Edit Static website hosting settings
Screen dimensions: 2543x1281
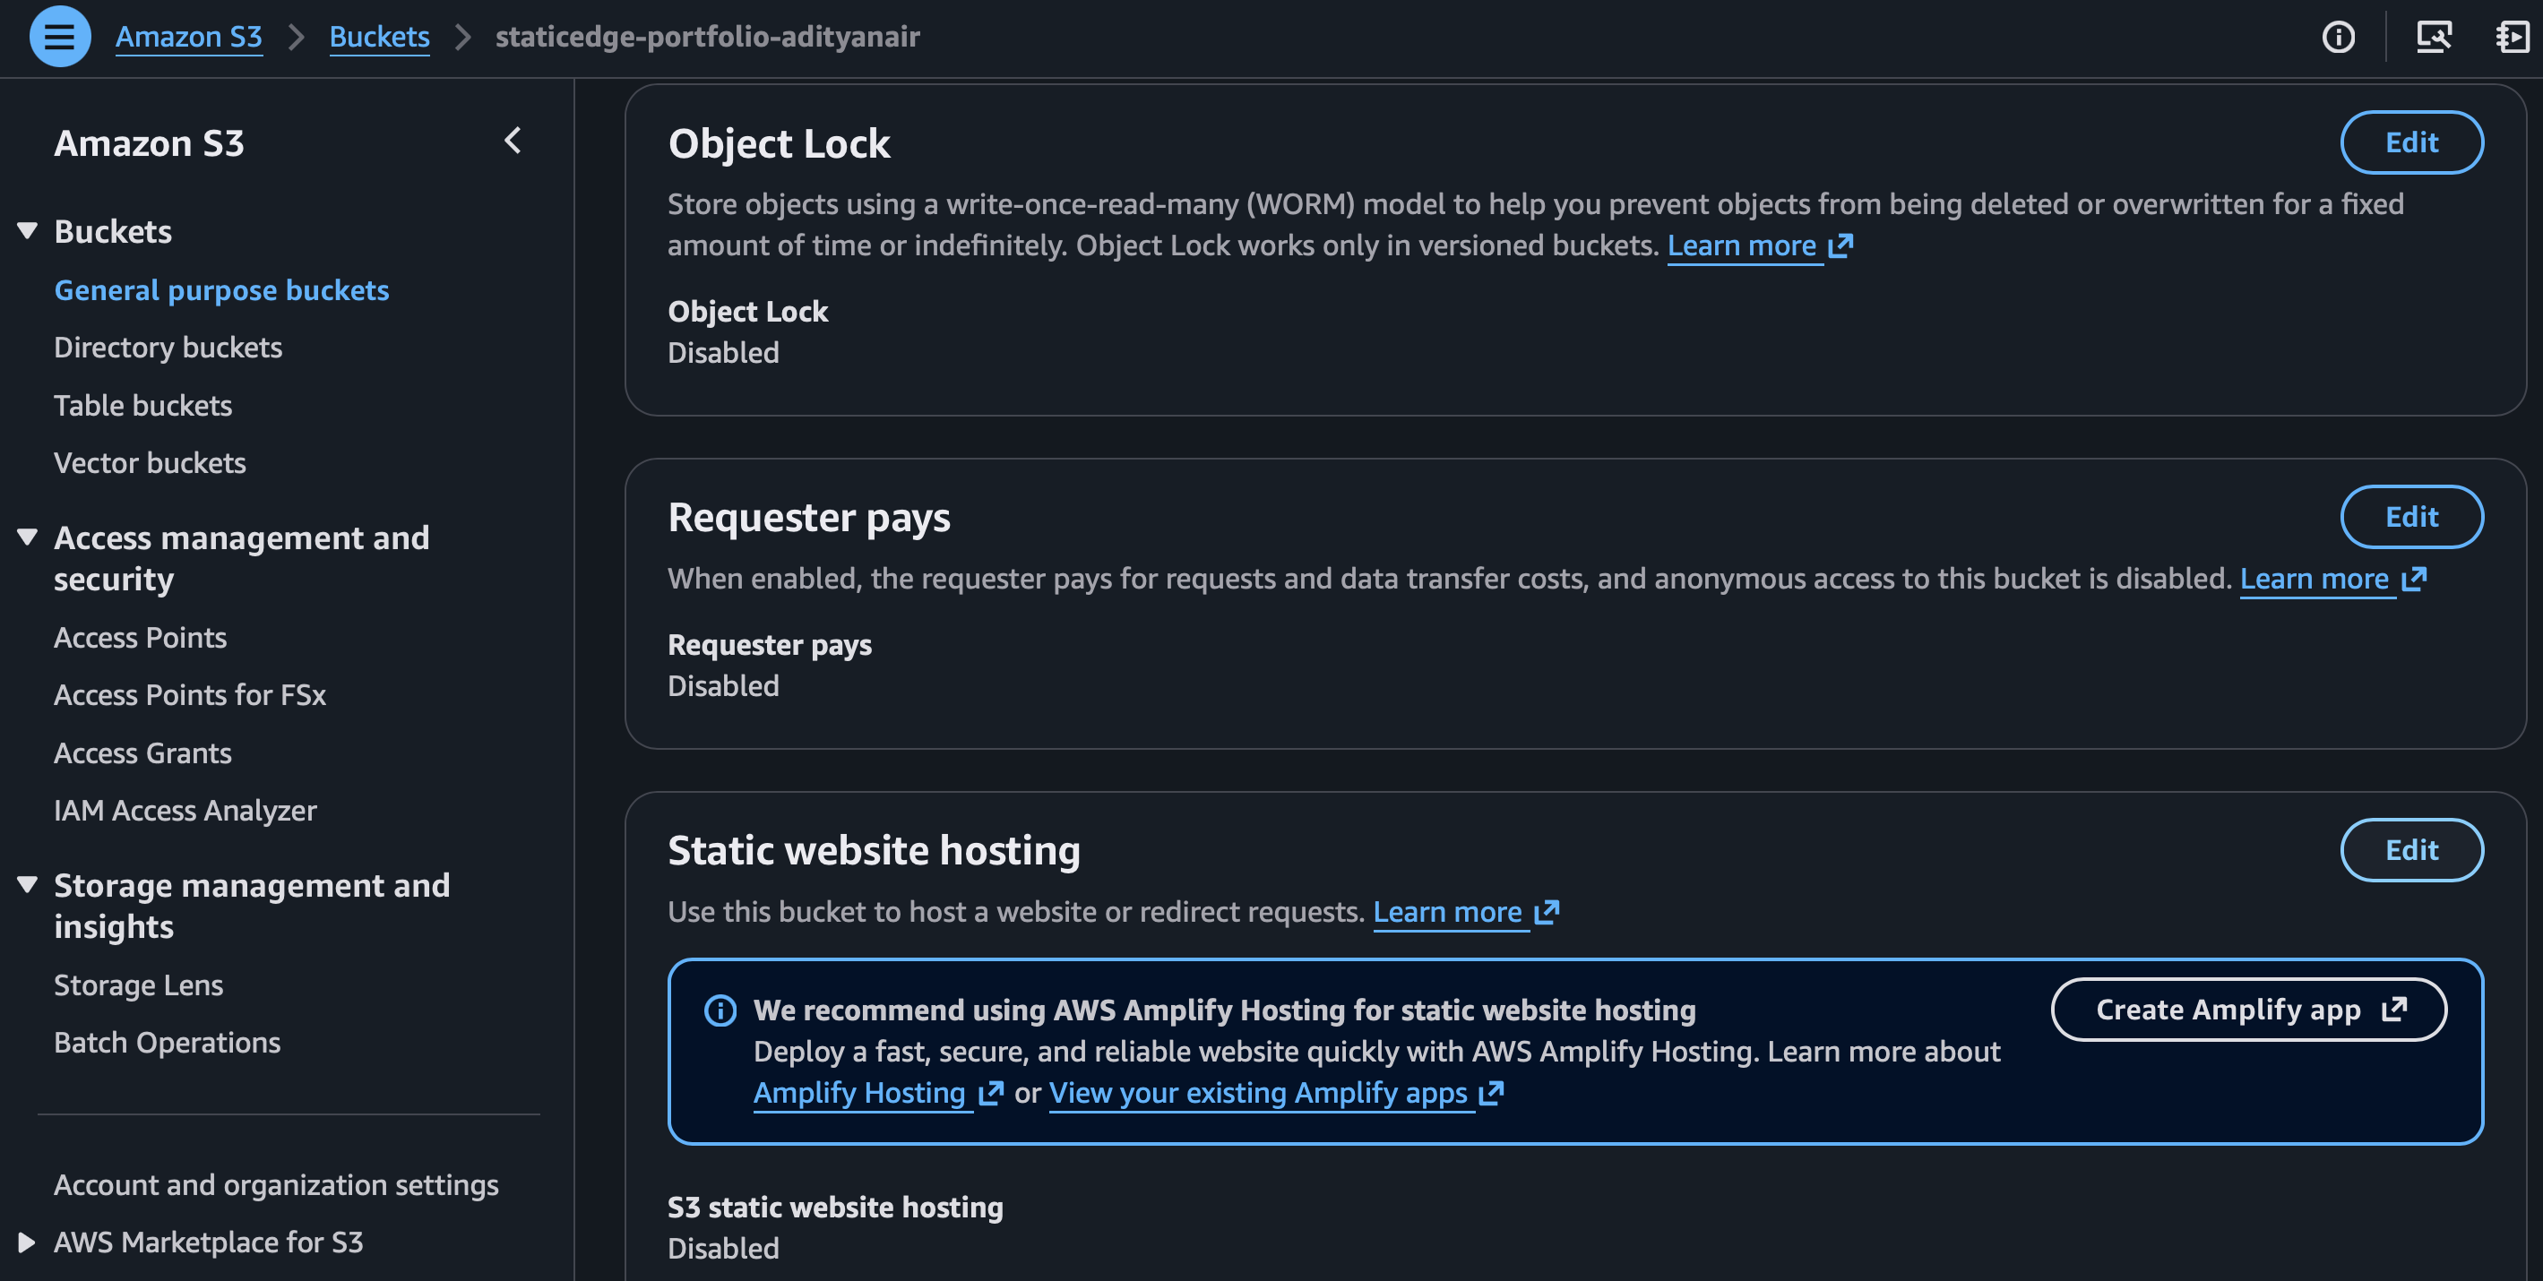point(2410,850)
